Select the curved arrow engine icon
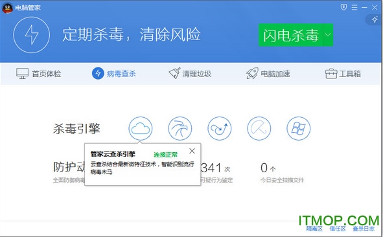 pyautogui.click(x=219, y=128)
